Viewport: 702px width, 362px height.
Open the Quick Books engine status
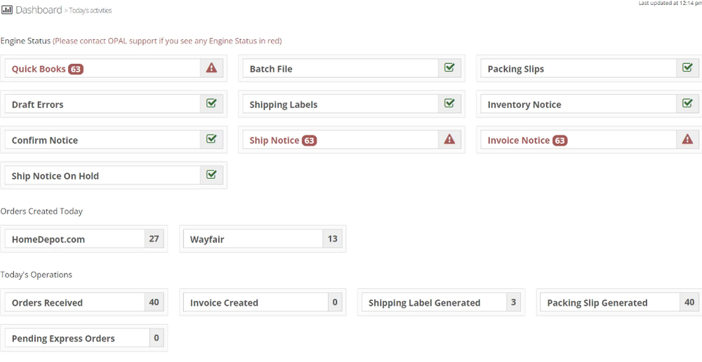pyautogui.click(x=114, y=69)
